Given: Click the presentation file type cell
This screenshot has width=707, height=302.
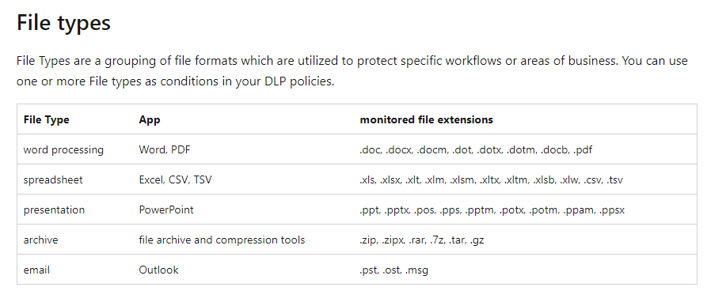Looking at the screenshot, I should coord(54,210).
